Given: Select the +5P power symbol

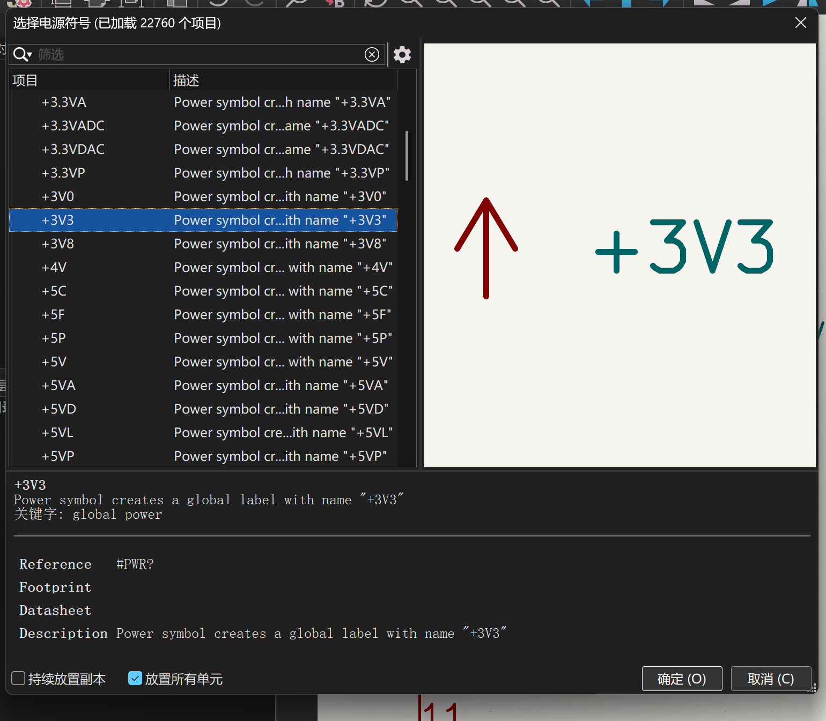Looking at the screenshot, I should [x=203, y=338].
